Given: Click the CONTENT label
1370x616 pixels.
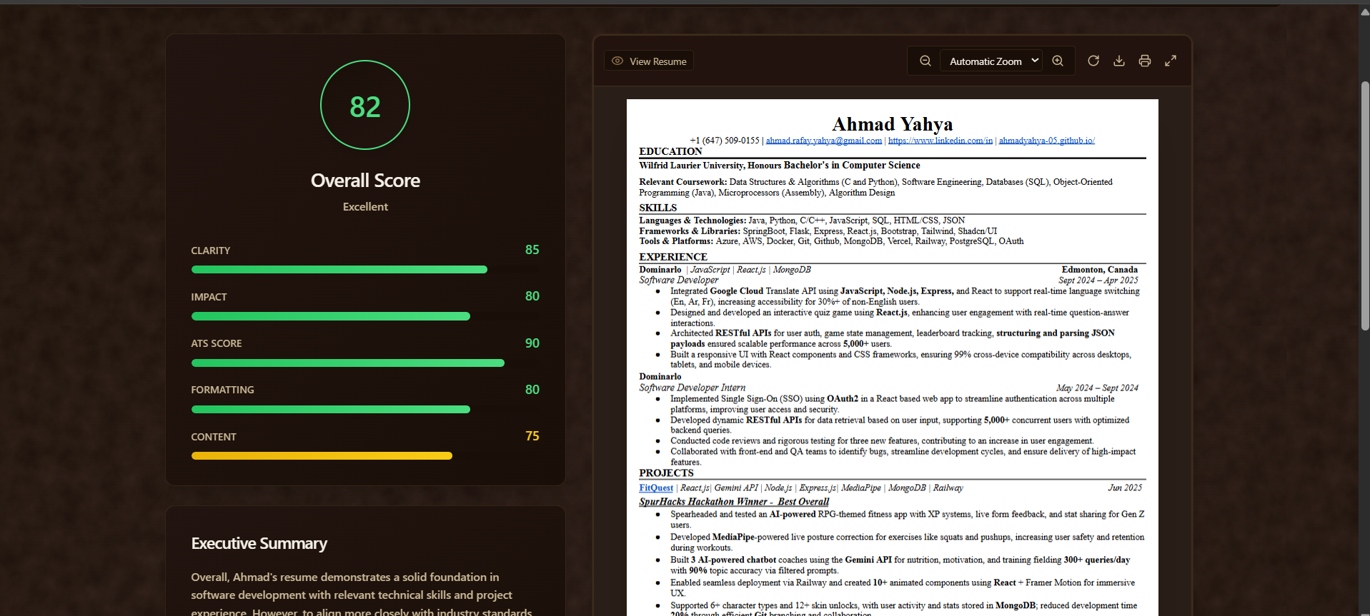Looking at the screenshot, I should click(x=213, y=437).
